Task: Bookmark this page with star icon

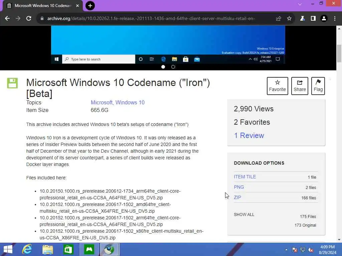Action: pos(289,19)
